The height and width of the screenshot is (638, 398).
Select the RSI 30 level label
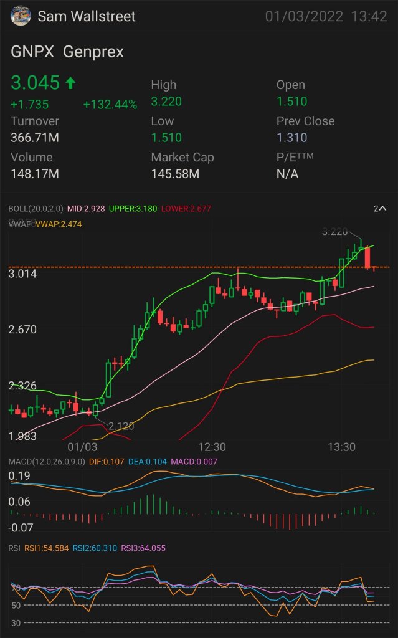pos(16,623)
